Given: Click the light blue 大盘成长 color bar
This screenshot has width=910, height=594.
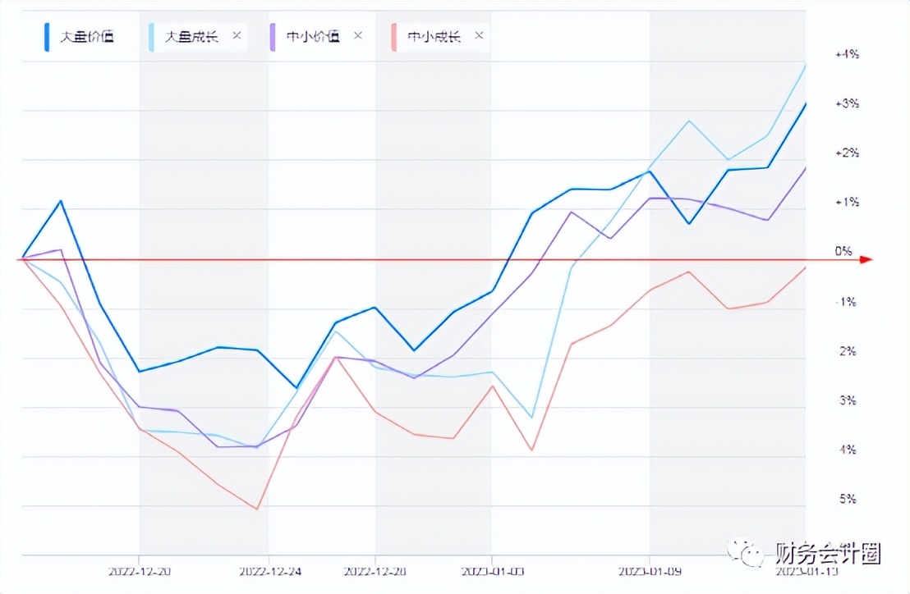Looking at the screenshot, I should [x=151, y=37].
